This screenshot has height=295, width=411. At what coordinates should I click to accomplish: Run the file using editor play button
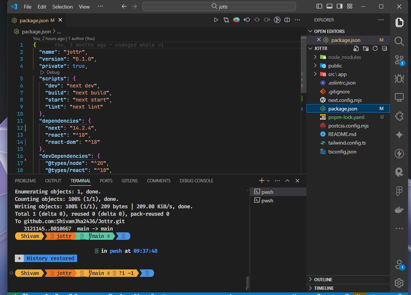[x=216, y=20]
